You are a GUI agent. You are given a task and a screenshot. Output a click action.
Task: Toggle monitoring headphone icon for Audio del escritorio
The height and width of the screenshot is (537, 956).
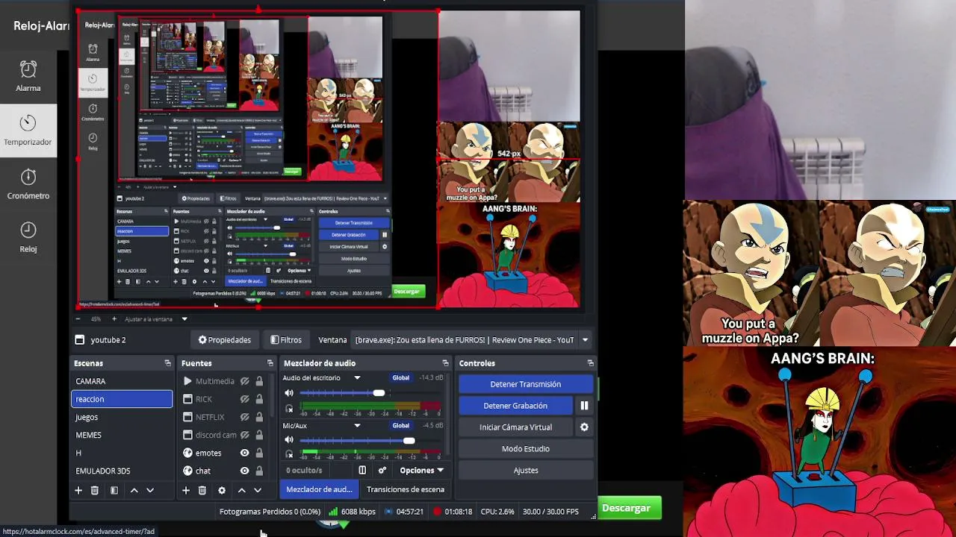point(289,408)
